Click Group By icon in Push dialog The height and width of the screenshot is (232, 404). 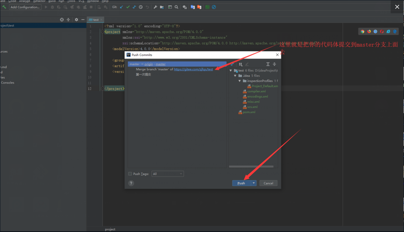(x=240, y=64)
